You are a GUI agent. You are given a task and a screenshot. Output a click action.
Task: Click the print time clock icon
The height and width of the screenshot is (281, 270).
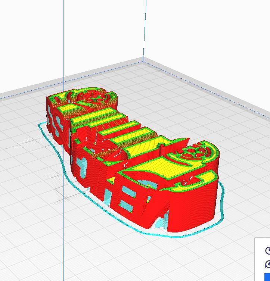[268, 250]
